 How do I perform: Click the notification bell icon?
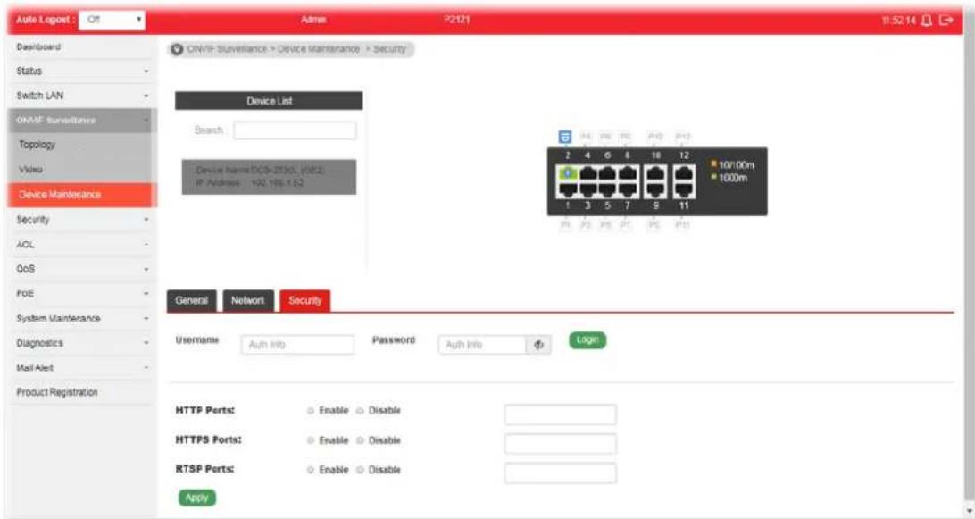coord(927,20)
